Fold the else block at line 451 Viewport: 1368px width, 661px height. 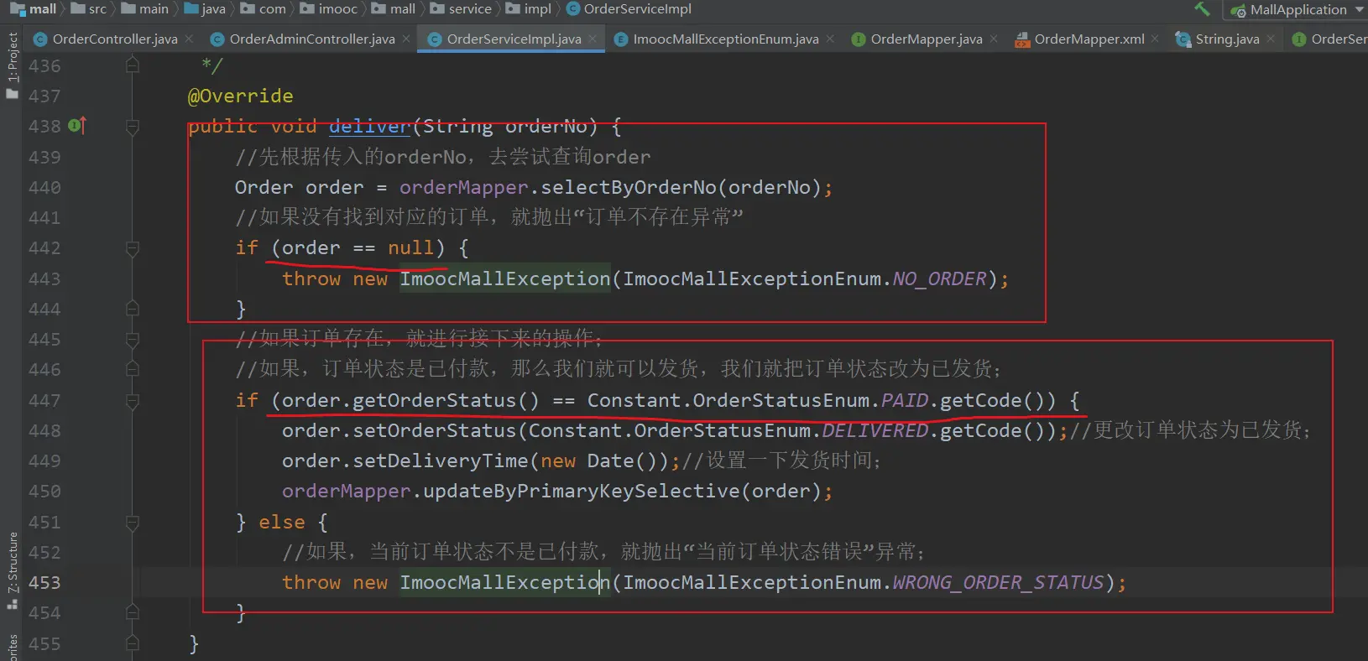[x=133, y=523]
